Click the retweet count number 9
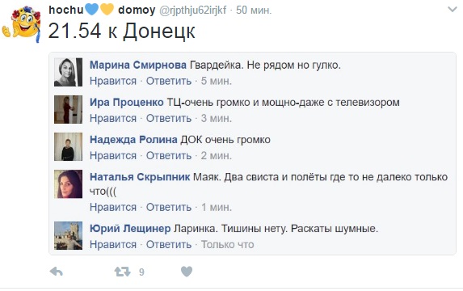Screen dimensions: 463x291 (x=141, y=272)
